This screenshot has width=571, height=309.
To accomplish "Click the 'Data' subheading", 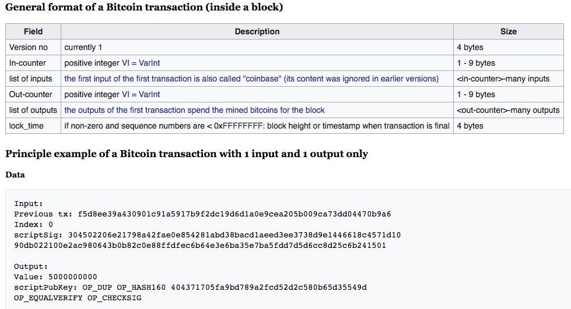I will [x=15, y=175].
